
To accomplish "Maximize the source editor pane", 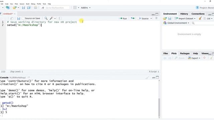I will [x=157, y=14].
